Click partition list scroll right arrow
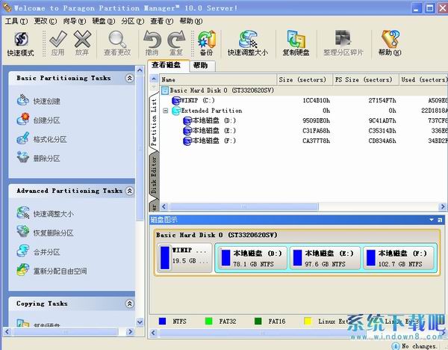The image size is (448, 350). point(443,206)
